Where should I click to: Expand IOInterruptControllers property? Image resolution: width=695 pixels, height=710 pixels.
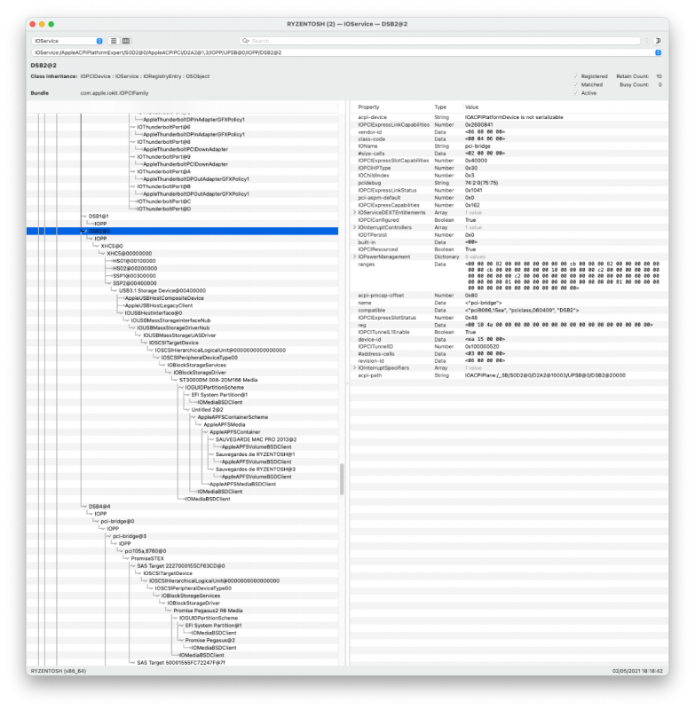click(354, 227)
